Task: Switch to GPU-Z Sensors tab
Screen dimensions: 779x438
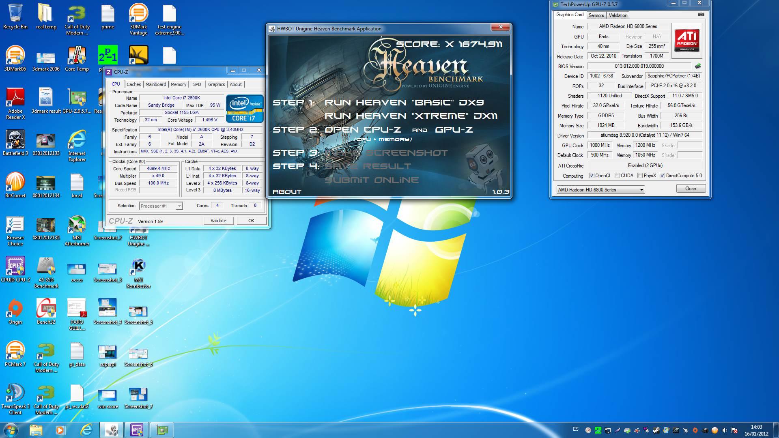Action: [x=596, y=15]
